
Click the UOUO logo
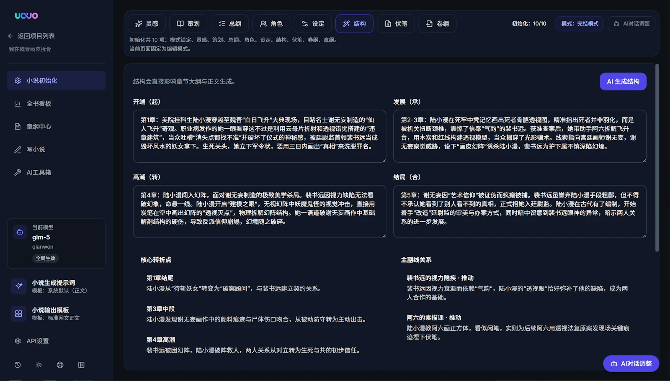tap(26, 15)
